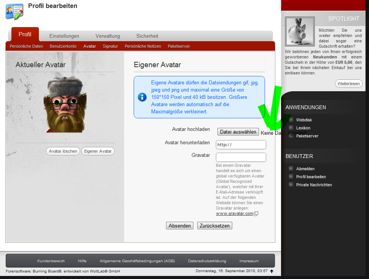Switch to the Einstellungen tab
369x279 pixels.
[64, 36]
